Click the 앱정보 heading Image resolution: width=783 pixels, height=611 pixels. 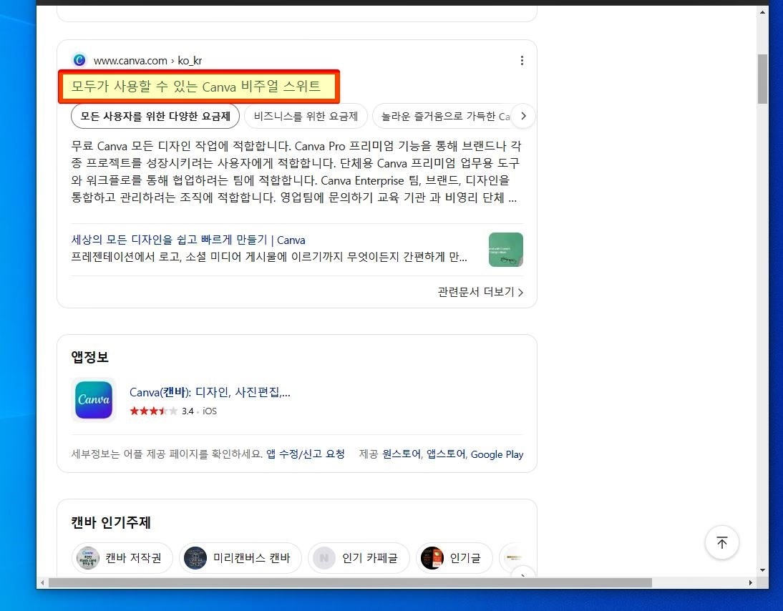(x=90, y=357)
